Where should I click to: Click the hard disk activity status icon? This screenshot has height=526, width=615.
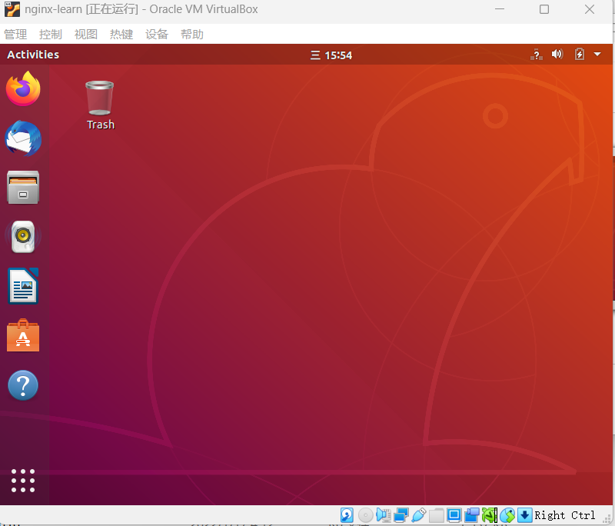[x=347, y=515]
